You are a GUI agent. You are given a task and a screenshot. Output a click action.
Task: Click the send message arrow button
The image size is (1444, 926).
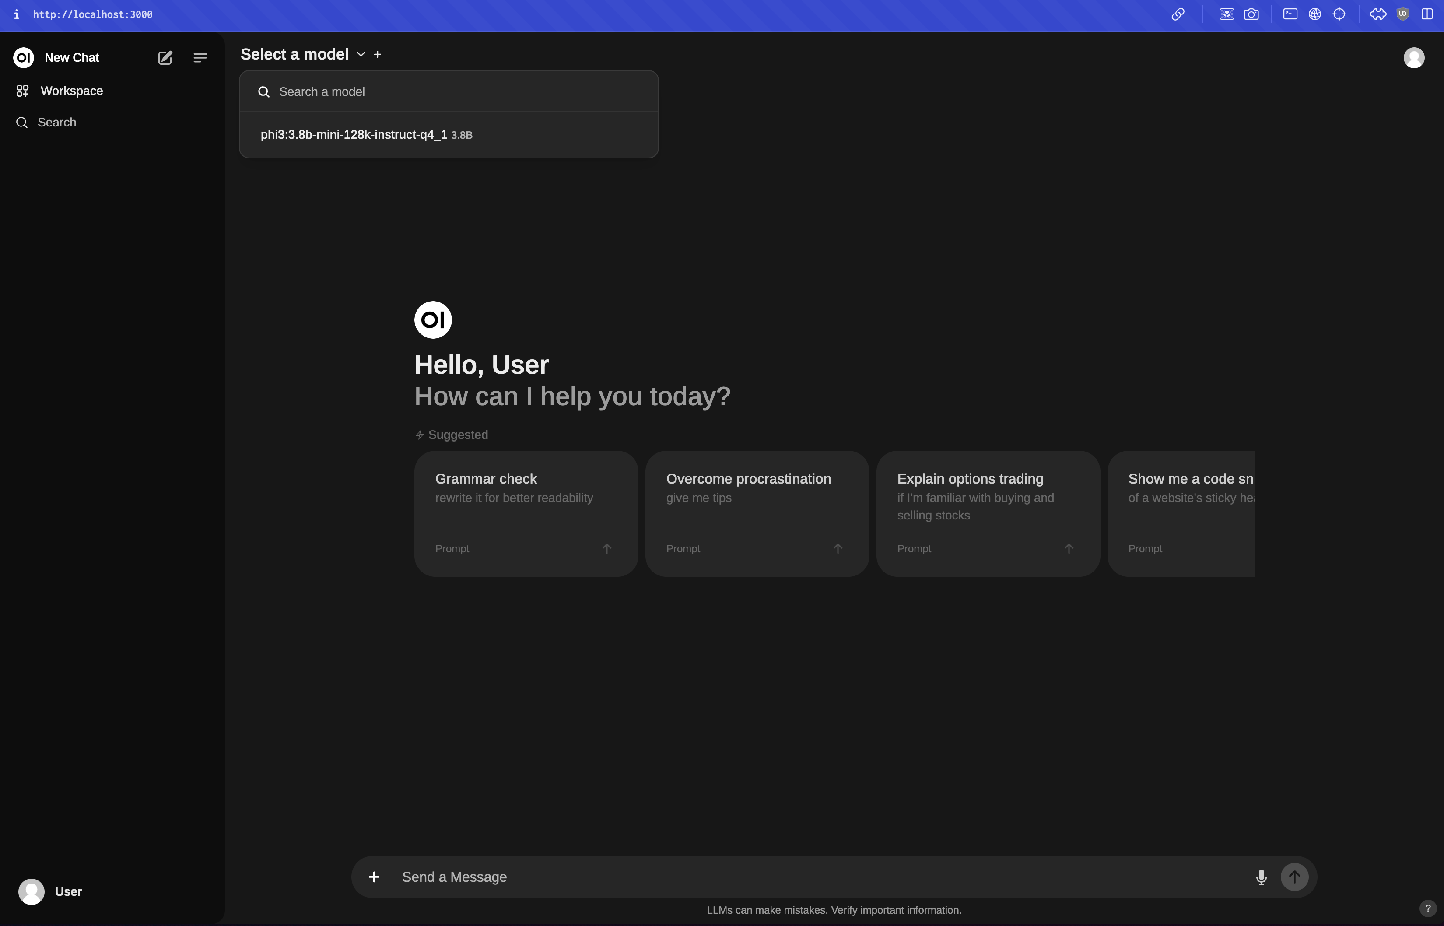1294,877
